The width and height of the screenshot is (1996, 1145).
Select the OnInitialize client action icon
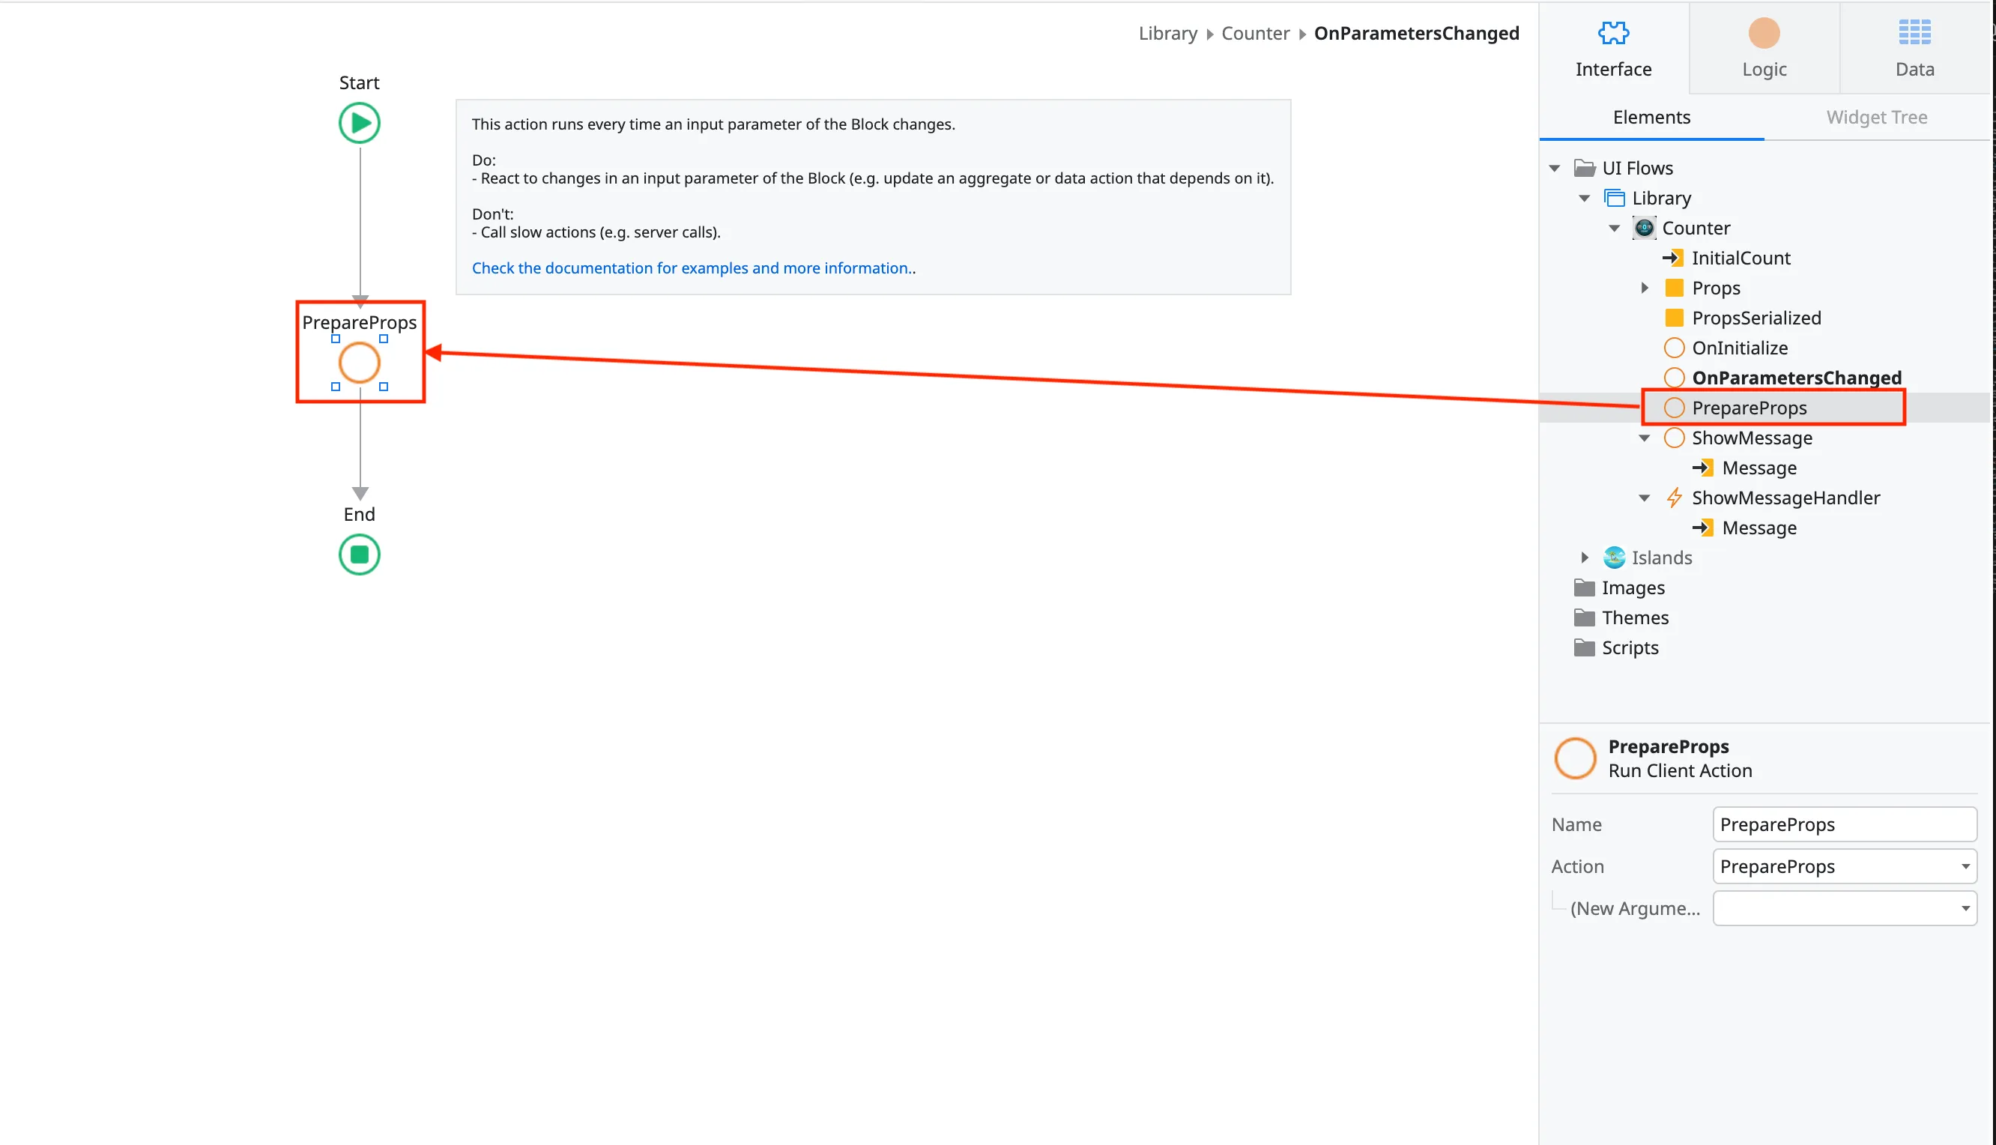pos(1674,348)
